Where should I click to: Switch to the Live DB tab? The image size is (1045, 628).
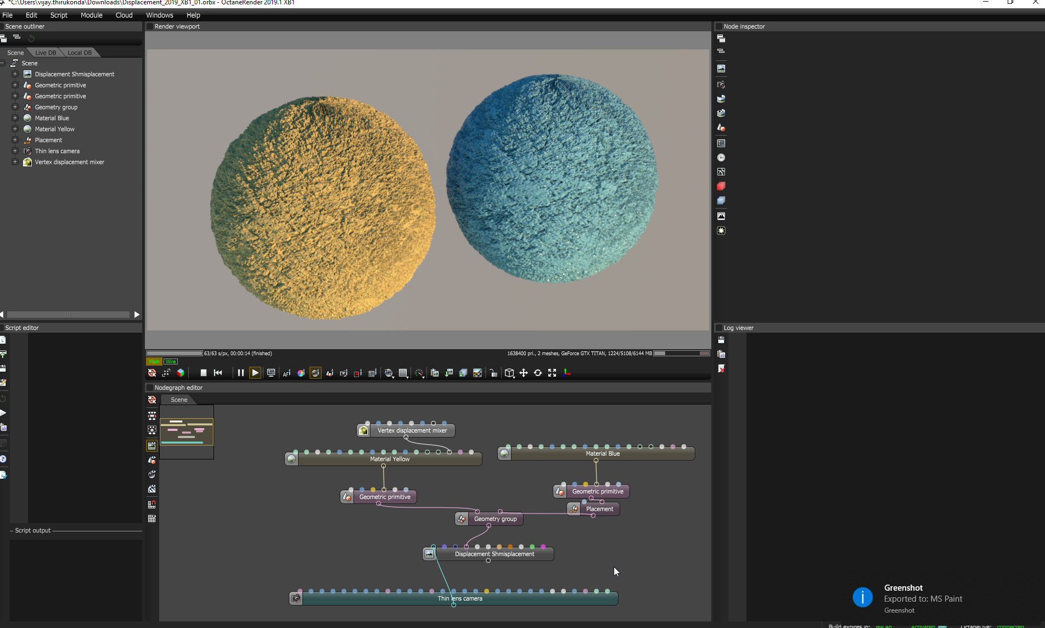coord(46,53)
